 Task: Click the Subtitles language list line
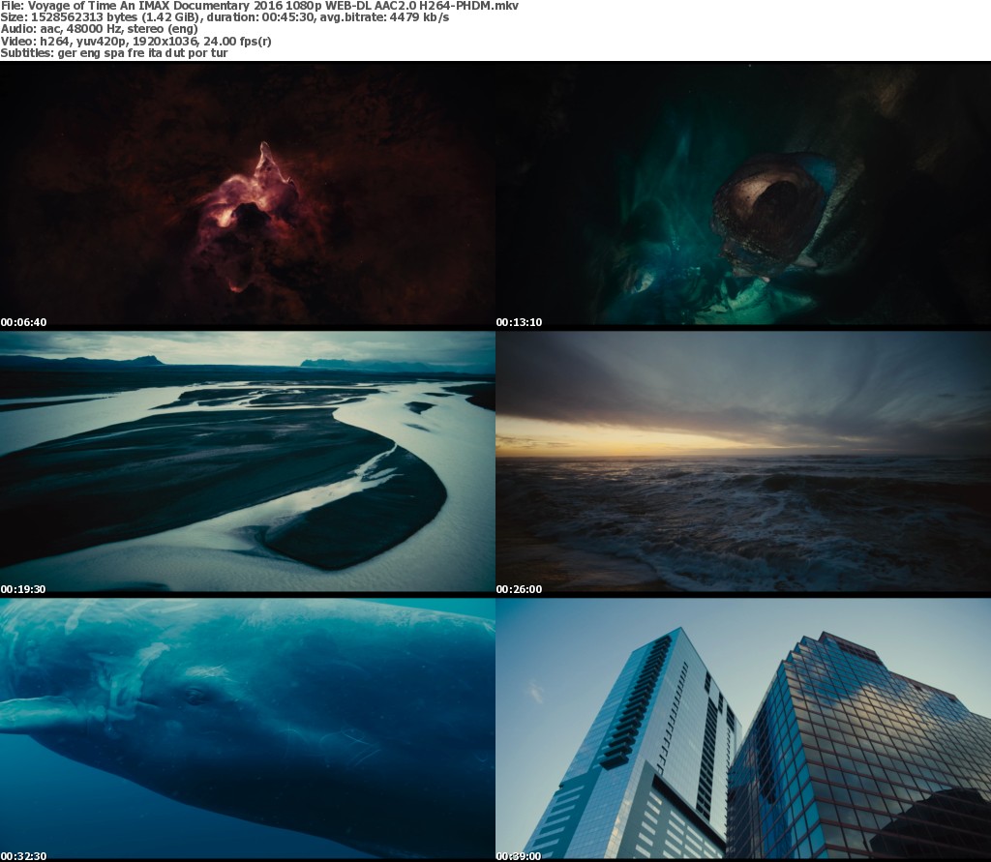point(114,52)
